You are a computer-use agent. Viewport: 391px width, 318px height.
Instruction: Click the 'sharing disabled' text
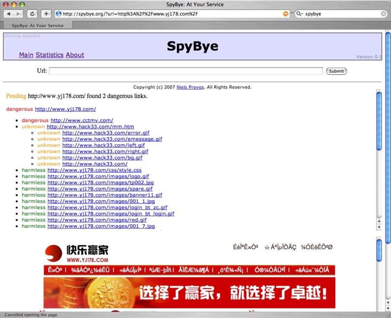(22, 36)
